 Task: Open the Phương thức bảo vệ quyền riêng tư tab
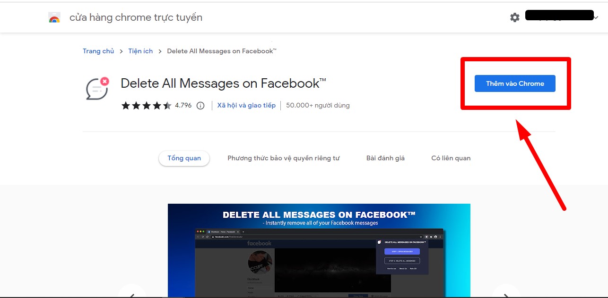[x=284, y=158]
